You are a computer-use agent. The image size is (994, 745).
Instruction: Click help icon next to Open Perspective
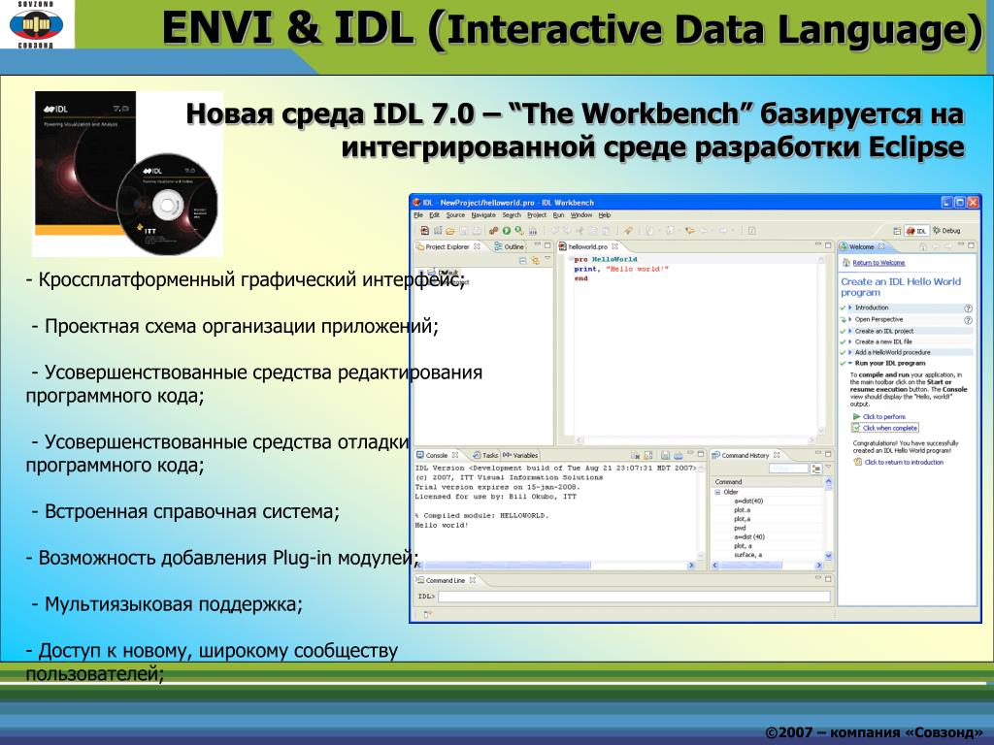(x=968, y=320)
